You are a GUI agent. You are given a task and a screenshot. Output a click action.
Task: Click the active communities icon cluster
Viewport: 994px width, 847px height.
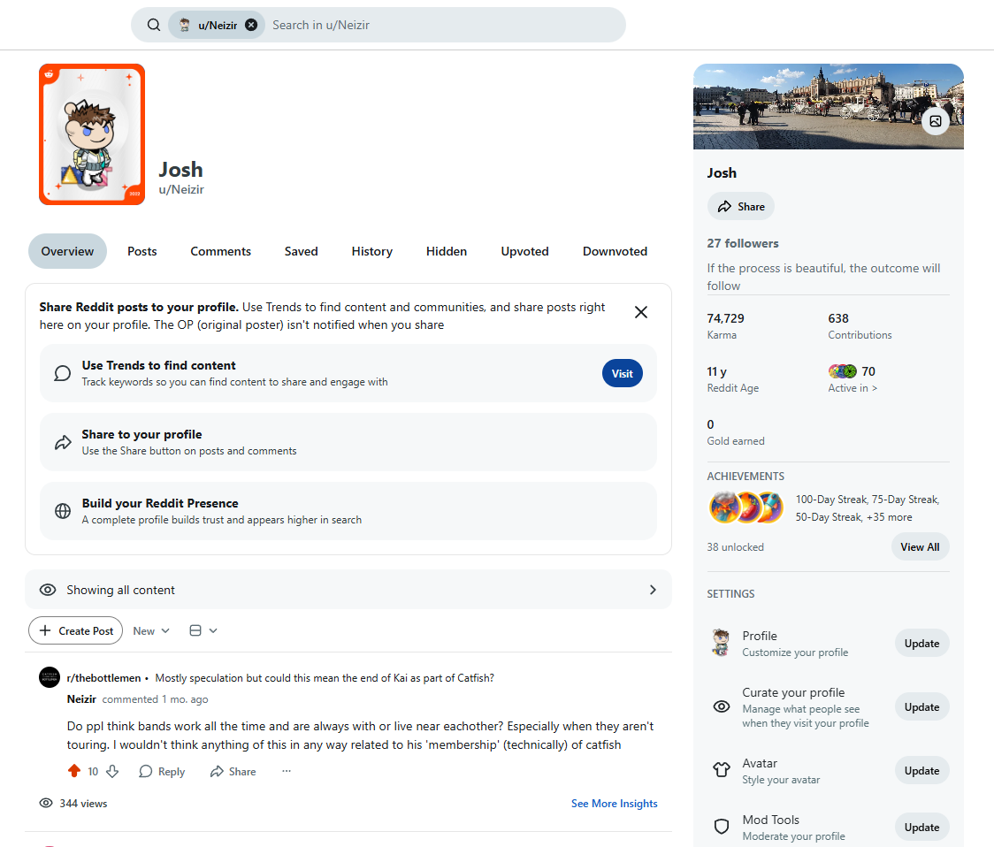tap(843, 371)
